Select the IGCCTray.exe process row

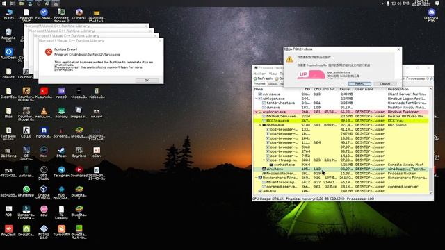(341, 121)
